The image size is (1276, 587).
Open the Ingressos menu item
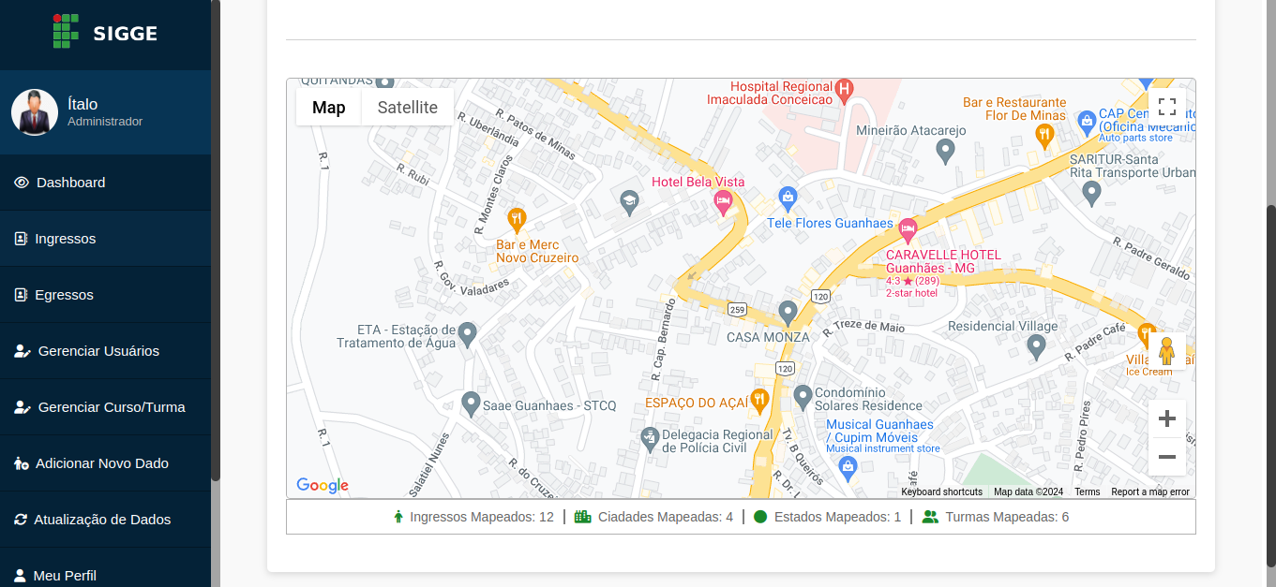(105, 239)
